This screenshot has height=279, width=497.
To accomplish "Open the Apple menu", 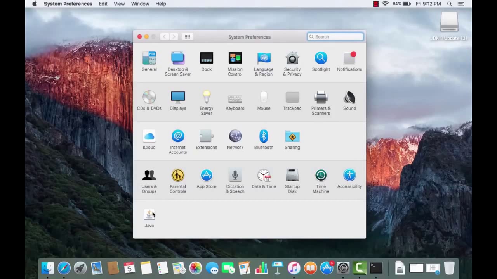I will click(x=35, y=4).
